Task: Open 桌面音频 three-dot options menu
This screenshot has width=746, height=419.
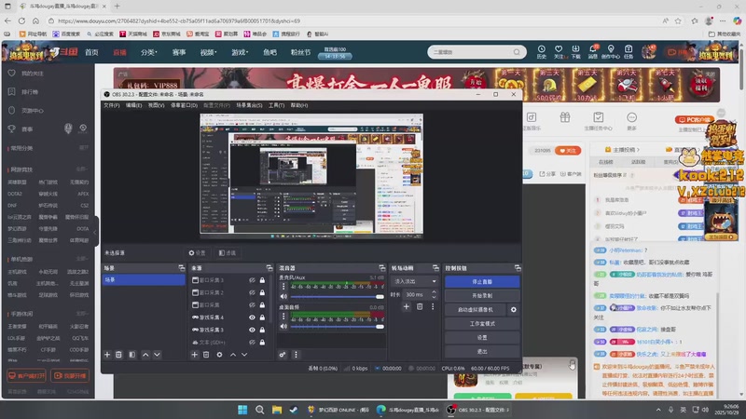Action: tap(284, 317)
